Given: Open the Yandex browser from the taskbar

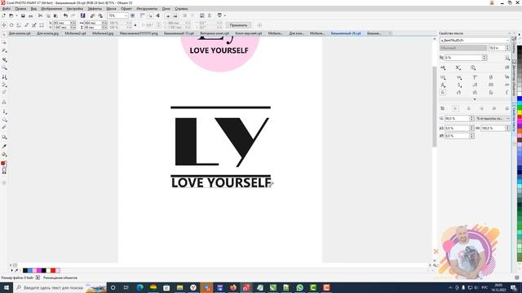Looking at the screenshot, I should point(193,287).
